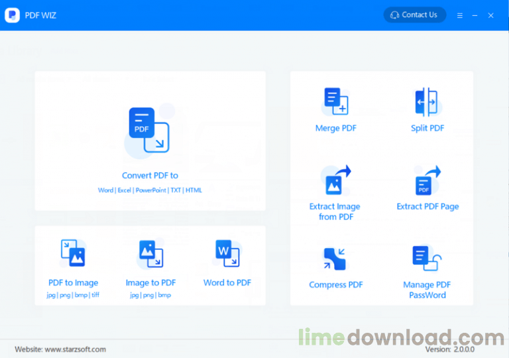Click the Manage PDF PassWord label
Image resolution: width=509 pixels, height=358 pixels.
(x=427, y=290)
